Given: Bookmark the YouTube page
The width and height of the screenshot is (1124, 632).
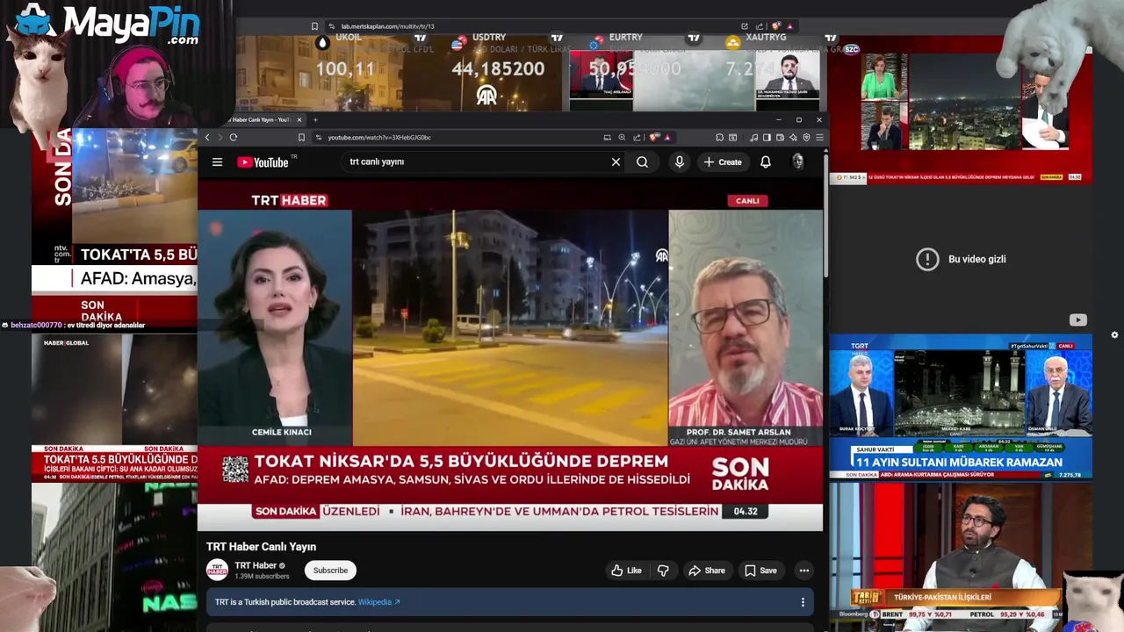Looking at the screenshot, I should click(301, 137).
